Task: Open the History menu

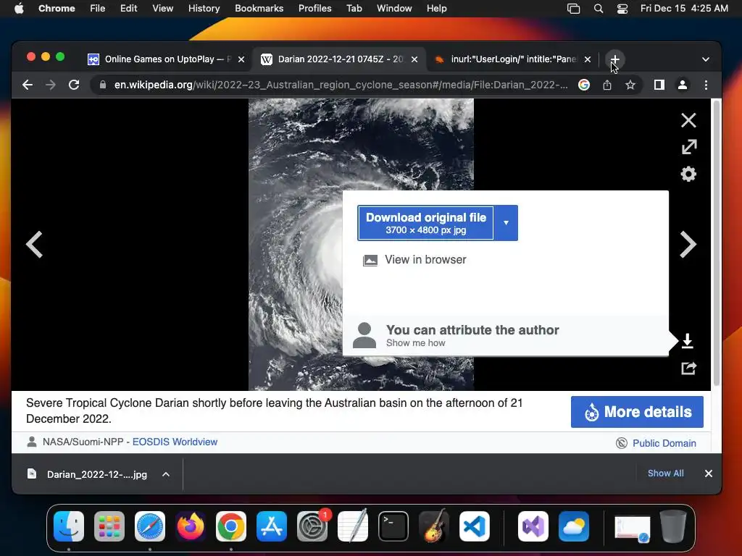Action: click(204, 9)
